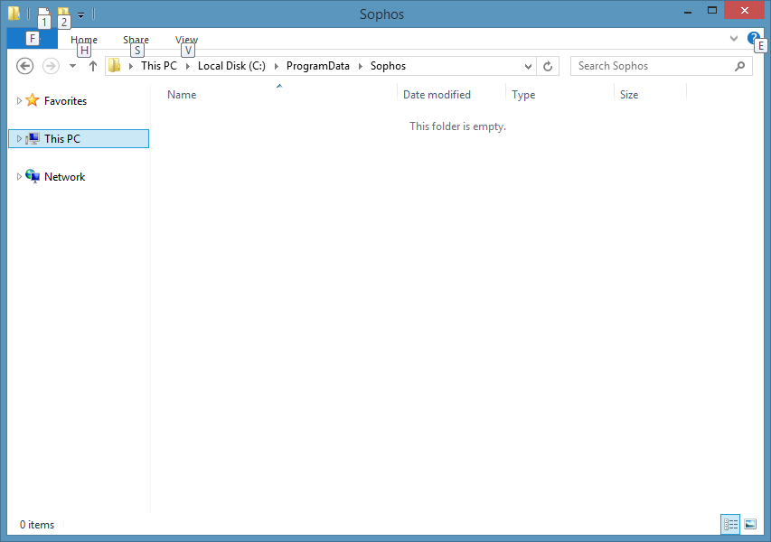This screenshot has height=542, width=771.
Task: Expand the breadcrumb arrow after This PC
Action: tap(187, 66)
